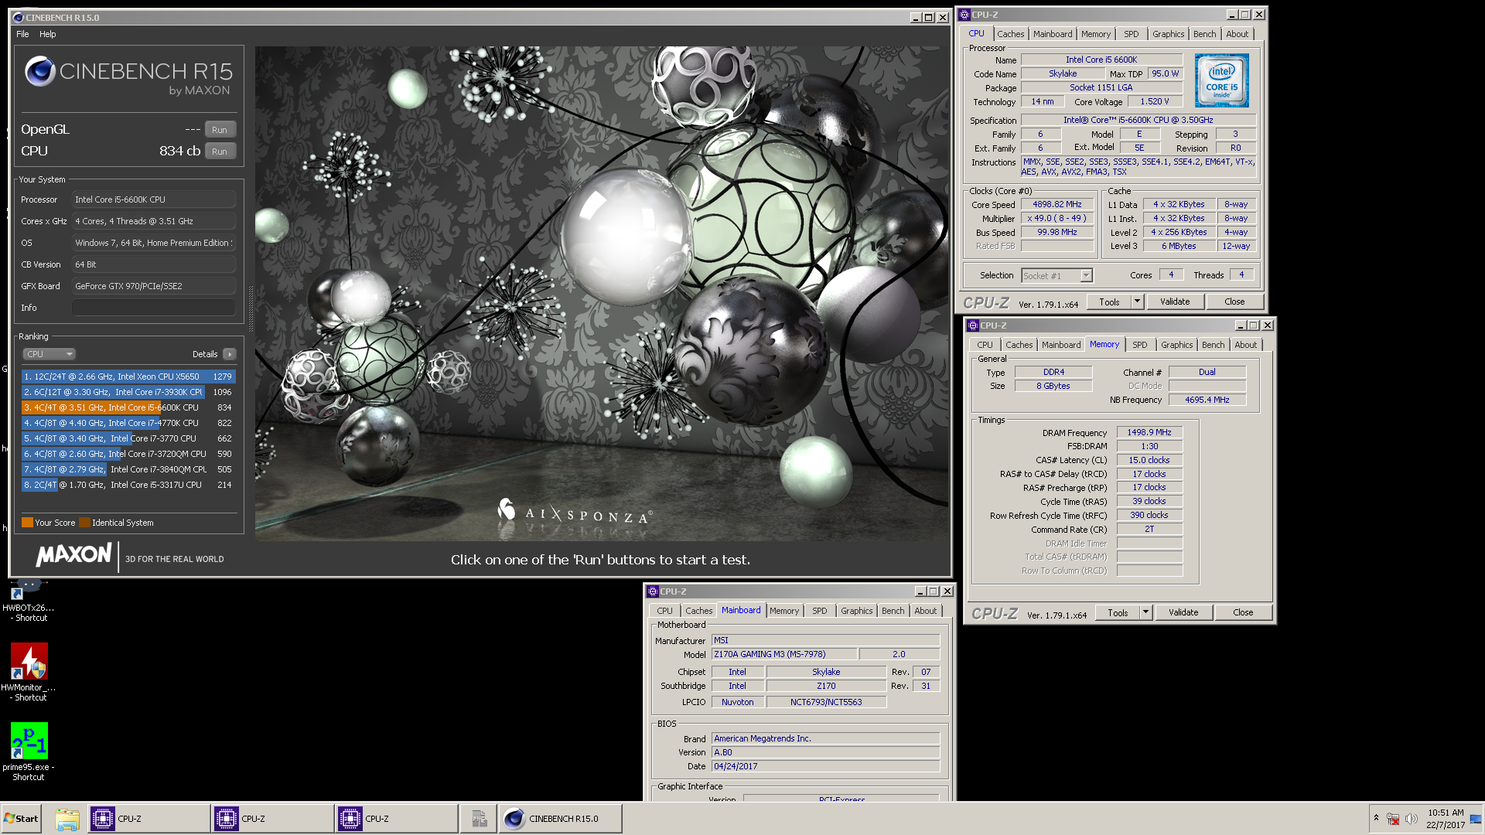Open the Windows Start button
This screenshot has height=835, width=1485.
pos(22,818)
